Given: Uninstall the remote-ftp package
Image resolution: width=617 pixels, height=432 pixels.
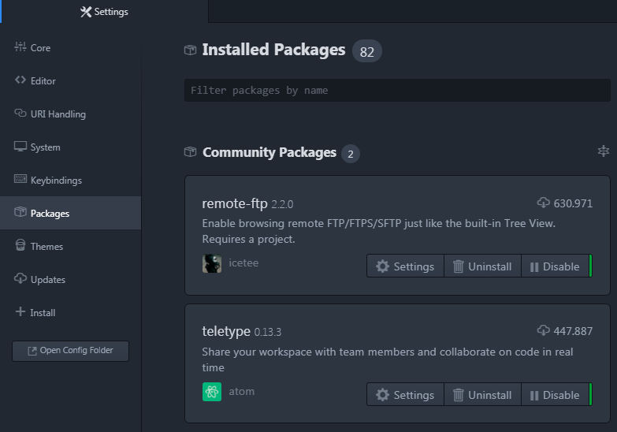Looking at the screenshot, I should coord(482,266).
